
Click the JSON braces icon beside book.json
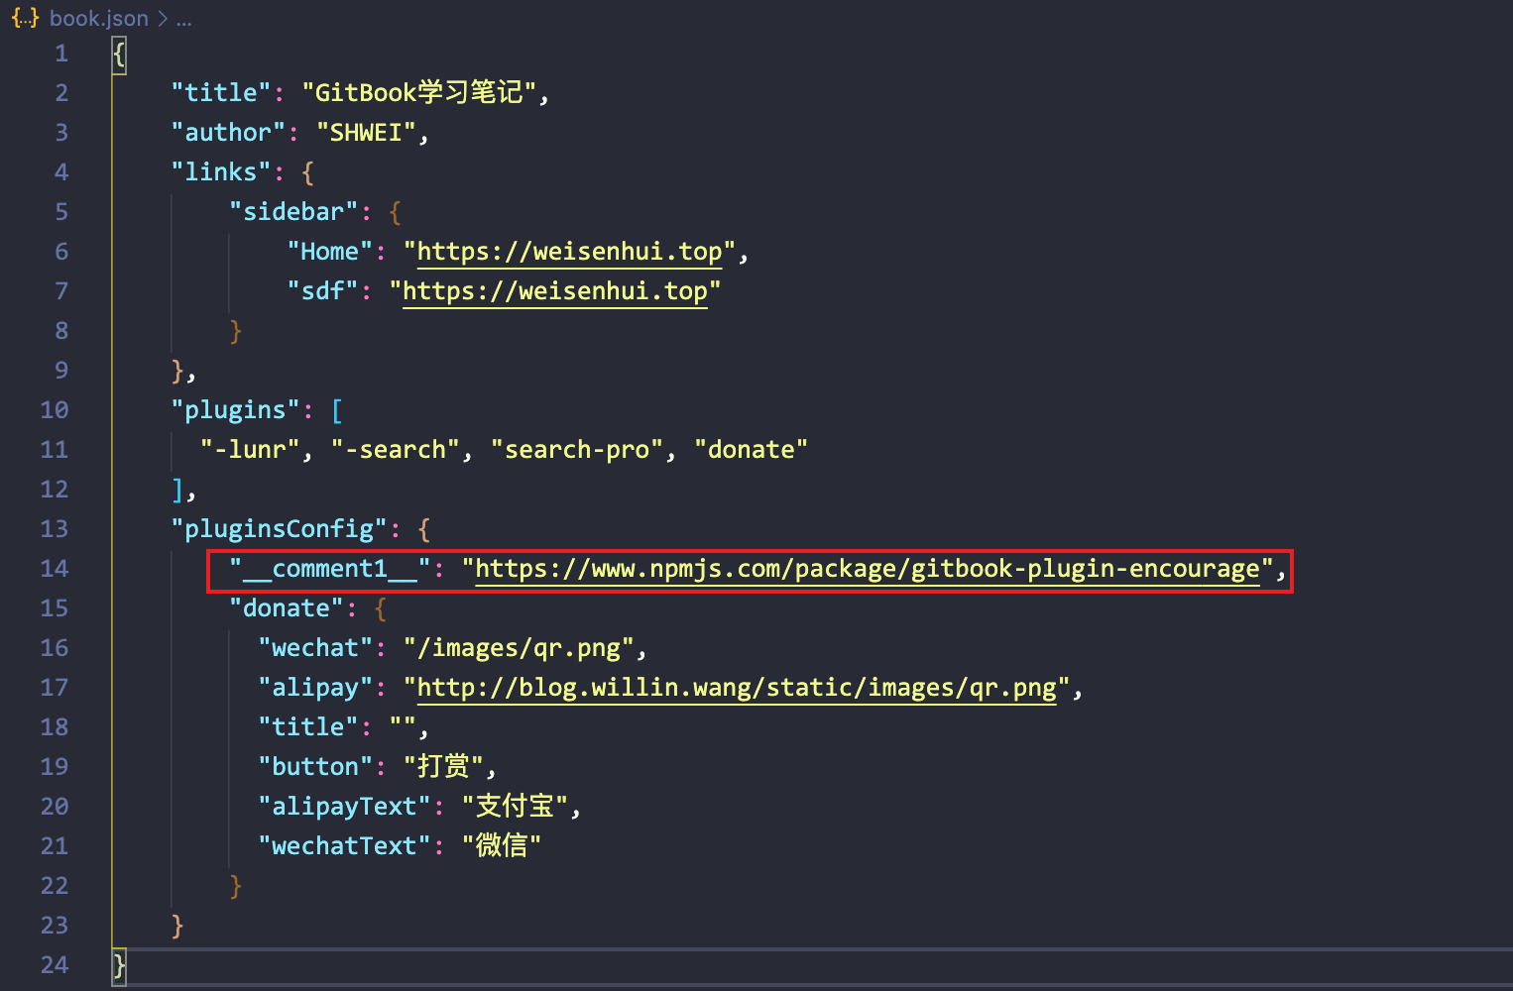[x=24, y=17]
